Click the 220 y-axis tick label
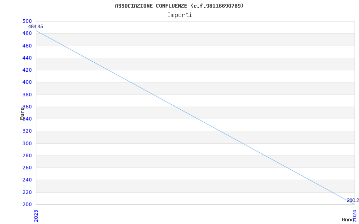The image size is (359, 224). [27, 192]
